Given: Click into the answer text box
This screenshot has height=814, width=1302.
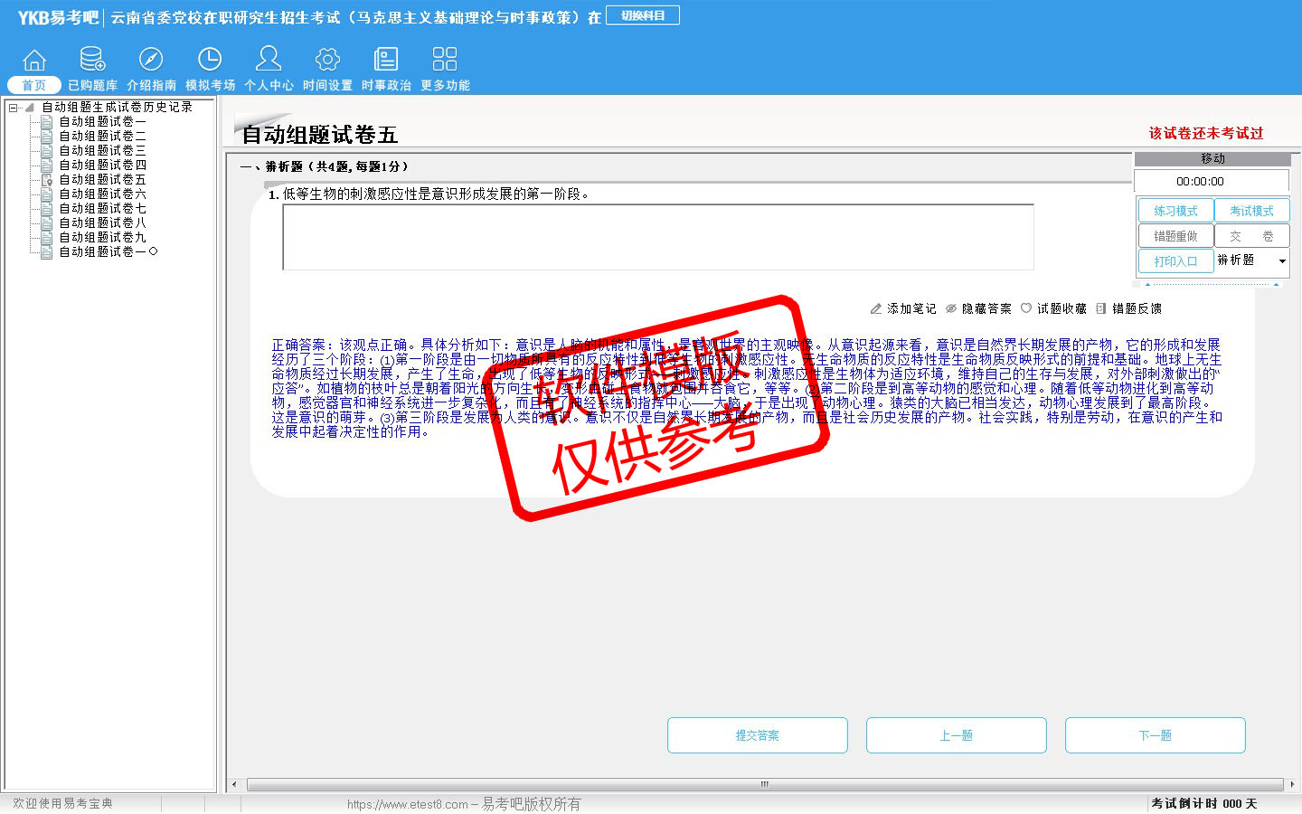Looking at the screenshot, I should (657, 237).
